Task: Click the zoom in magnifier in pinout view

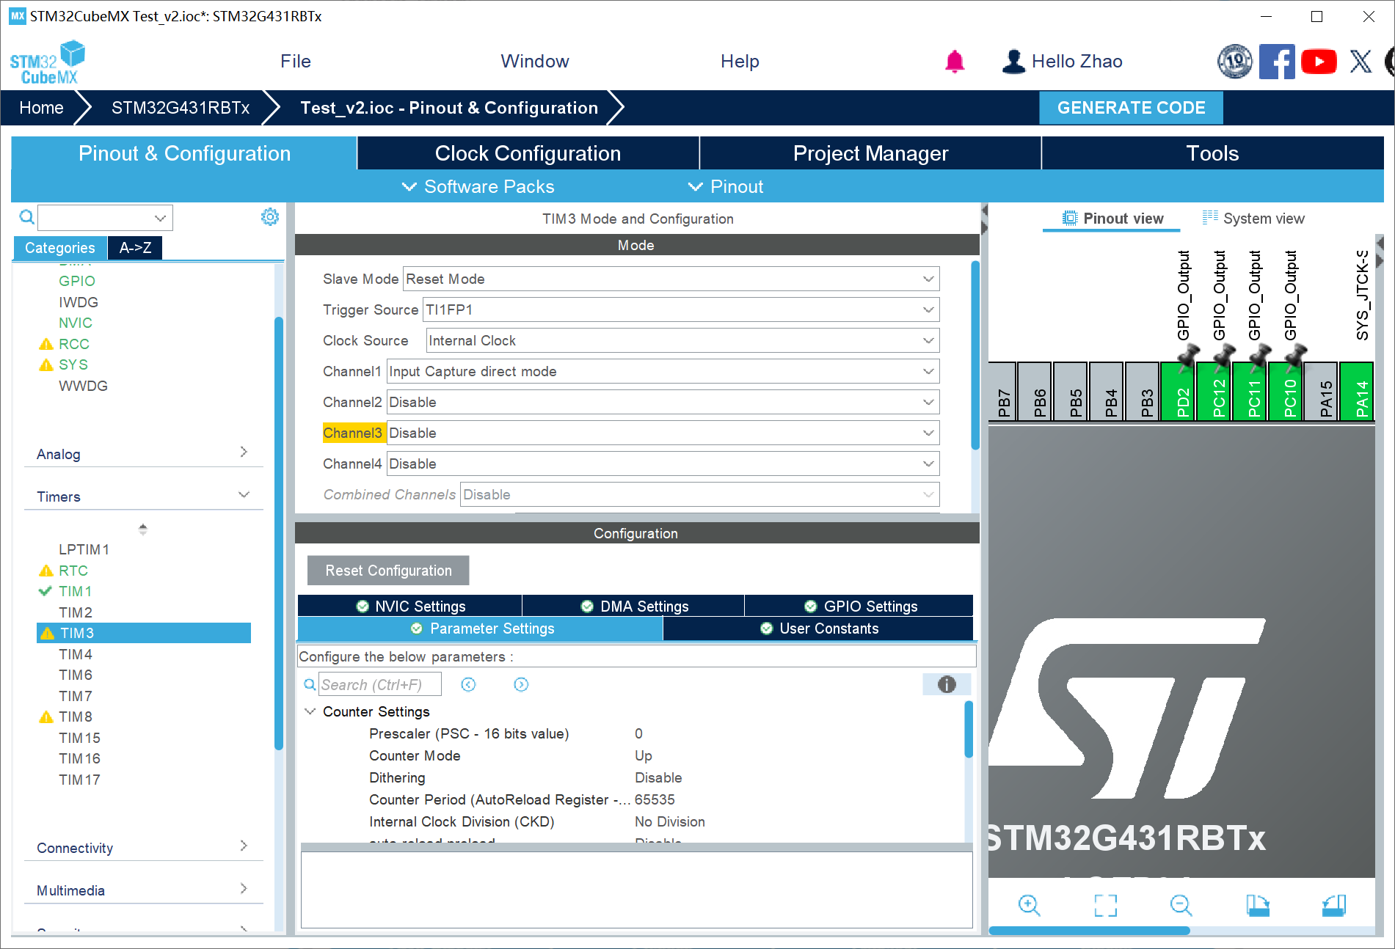Action: [x=1029, y=905]
